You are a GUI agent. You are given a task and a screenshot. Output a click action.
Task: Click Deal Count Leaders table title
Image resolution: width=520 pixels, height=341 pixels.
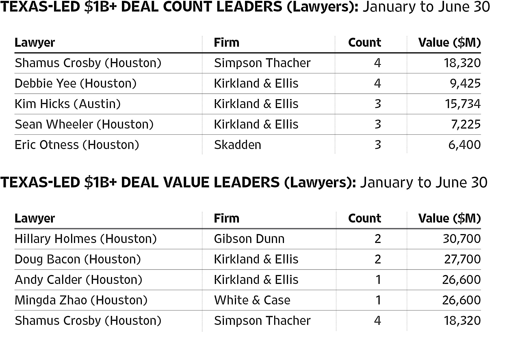[x=245, y=7]
